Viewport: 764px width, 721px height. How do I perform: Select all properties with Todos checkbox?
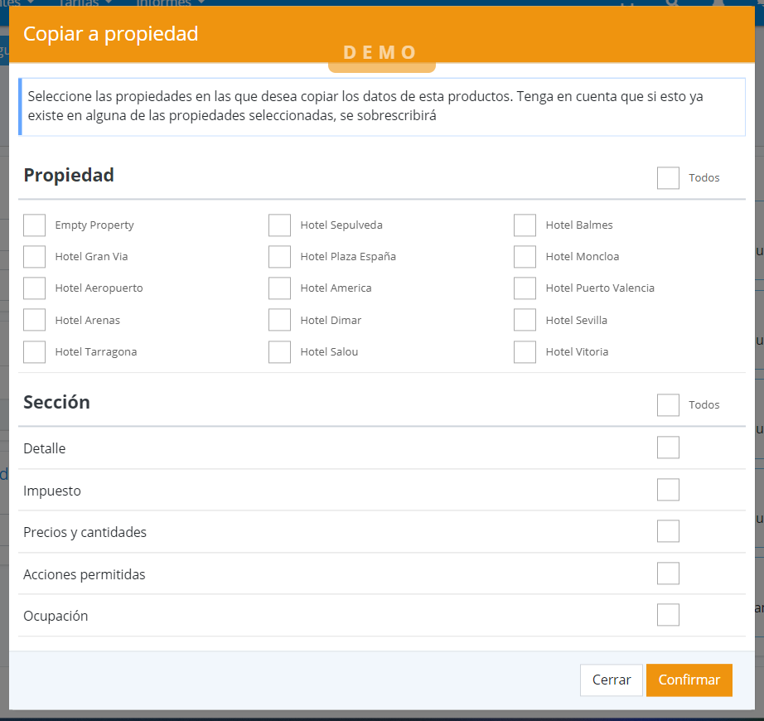[x=669, y=178]
